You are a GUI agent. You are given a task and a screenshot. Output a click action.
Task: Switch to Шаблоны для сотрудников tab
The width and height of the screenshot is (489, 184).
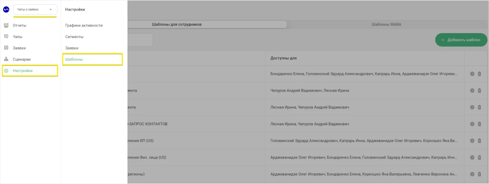[x=177, y=24]
